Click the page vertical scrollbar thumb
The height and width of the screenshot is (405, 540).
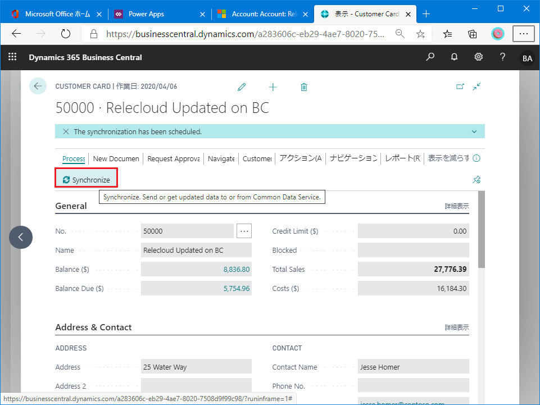point(482,229)
